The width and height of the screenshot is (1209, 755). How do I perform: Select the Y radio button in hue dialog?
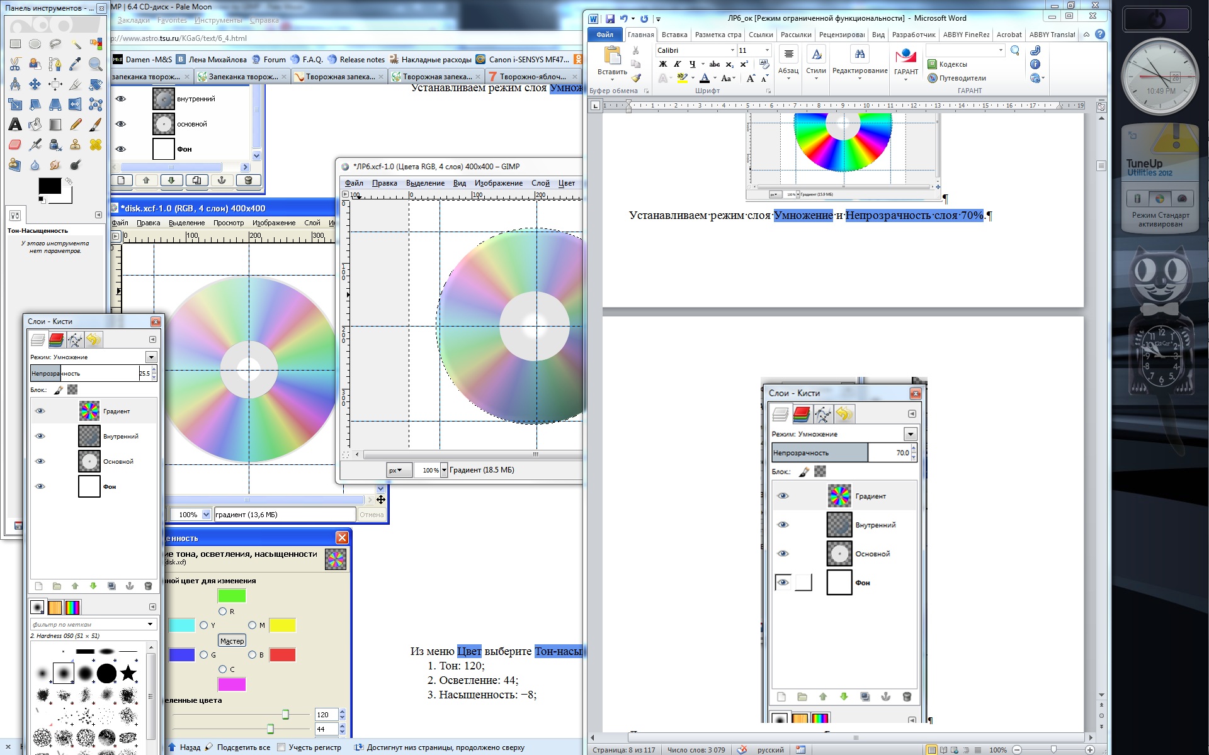tap(203, 625)
